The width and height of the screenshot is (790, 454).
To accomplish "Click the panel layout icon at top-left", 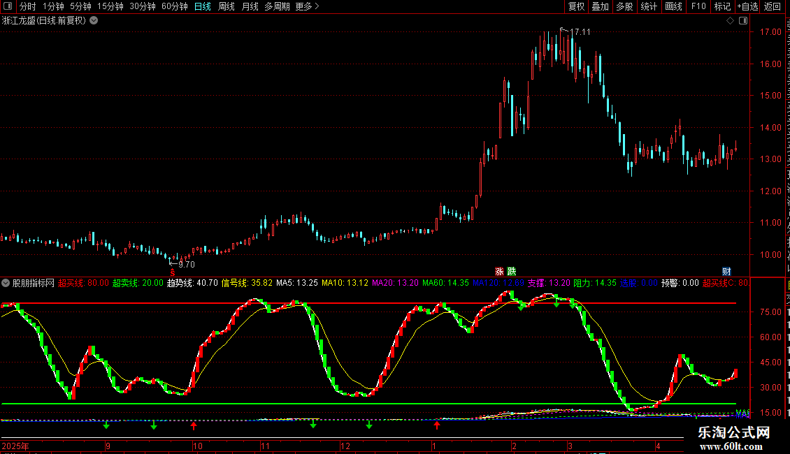I will coord(8,6).
